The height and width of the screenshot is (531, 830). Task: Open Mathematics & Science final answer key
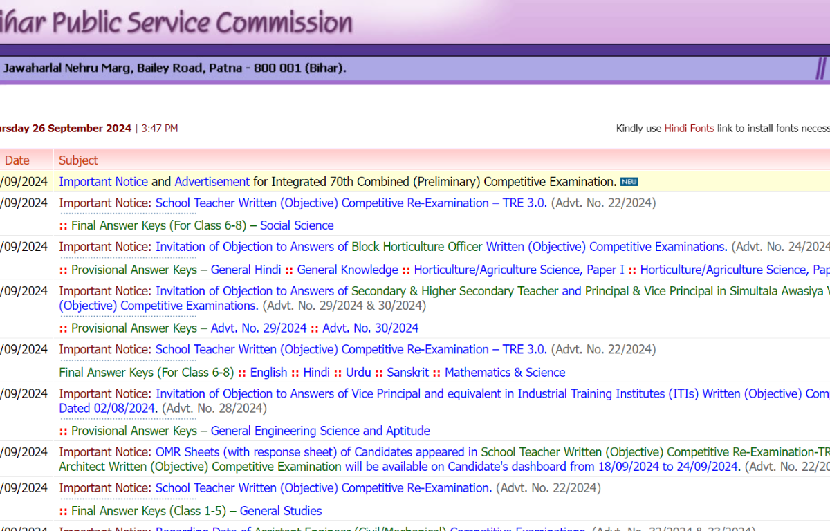(505, 373)
